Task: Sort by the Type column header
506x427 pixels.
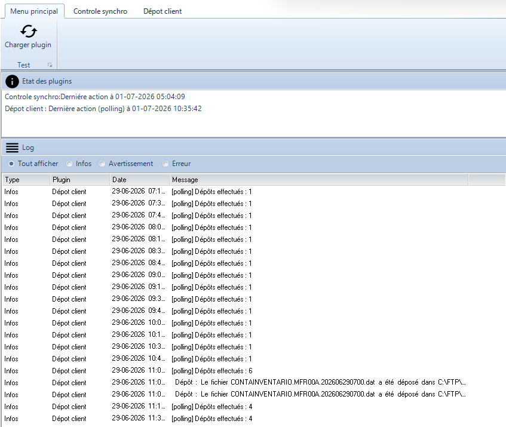Action: tap(26, 180)
